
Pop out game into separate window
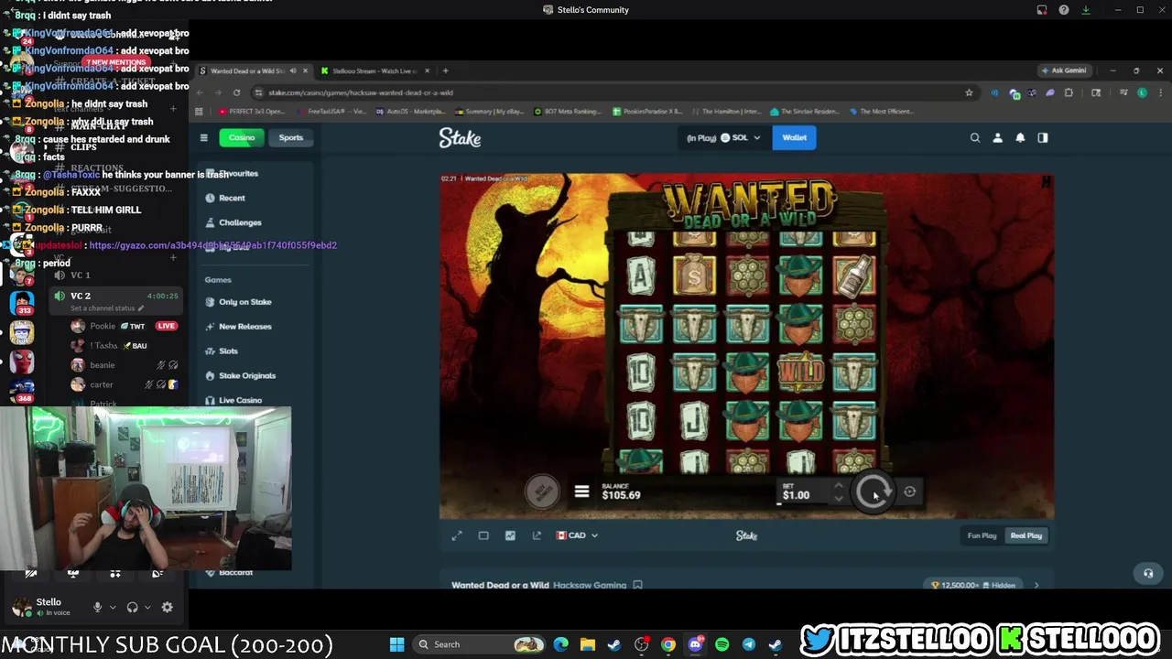pos(537,535)
